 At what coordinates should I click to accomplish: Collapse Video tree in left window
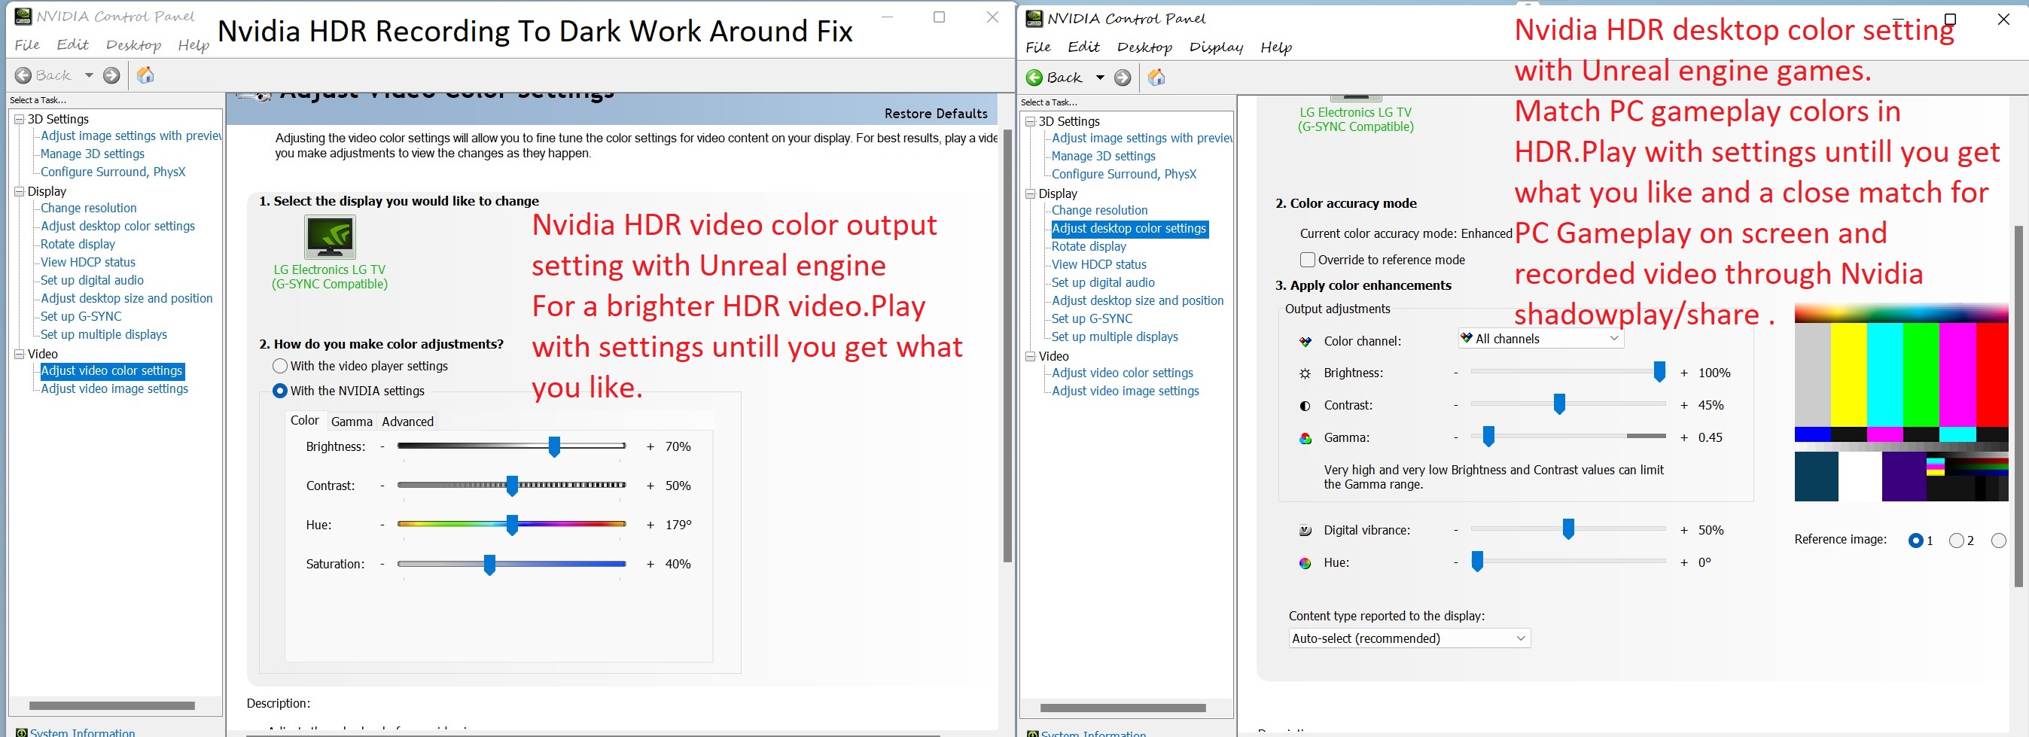[x=19, y=355]
